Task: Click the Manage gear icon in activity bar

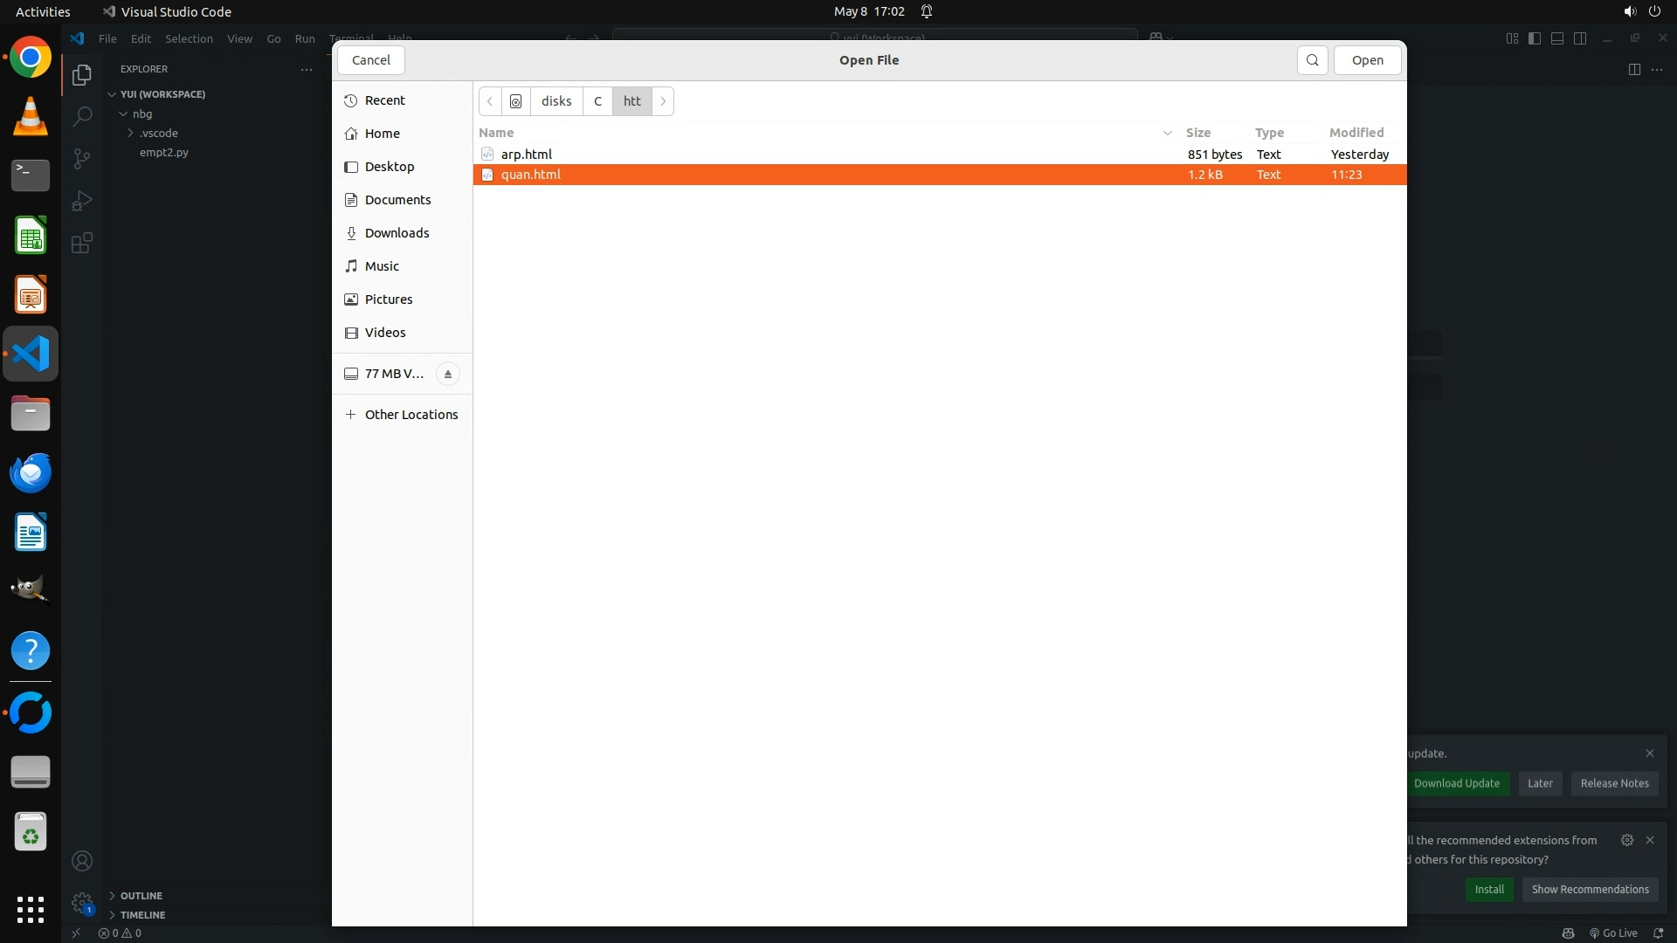Action: click(82, 902)
